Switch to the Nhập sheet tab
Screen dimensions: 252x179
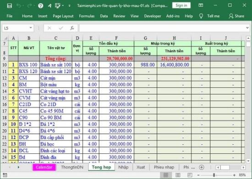[x=123, y=167]
